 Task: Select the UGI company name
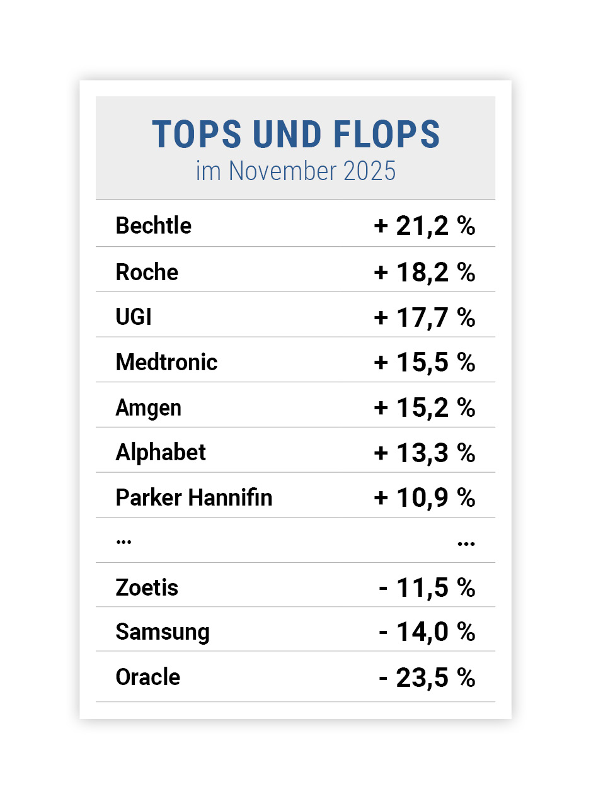(134, 317)
